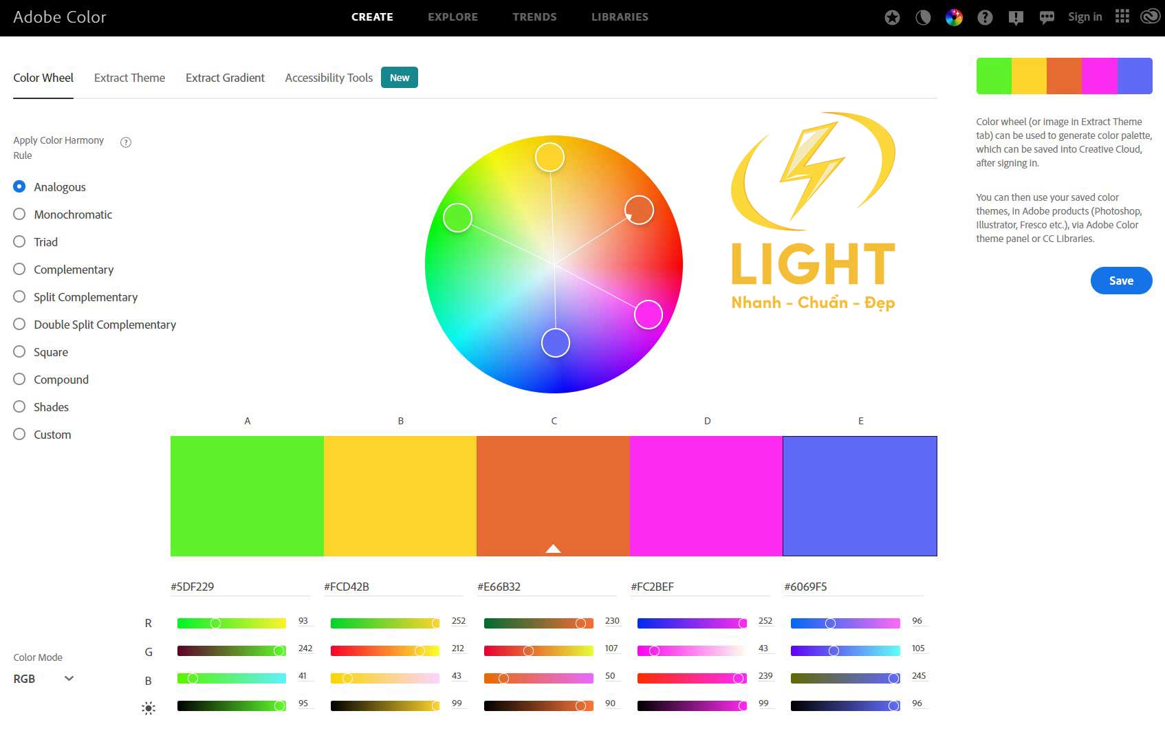Open the apps grid icon
The height and width of the screenshot is (742, 1165).
click(x=1122, y=17)
